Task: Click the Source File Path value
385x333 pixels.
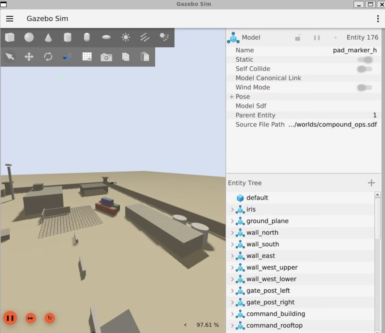Action: point(333,125)
